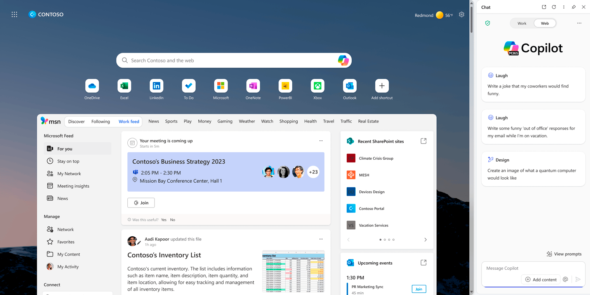
Task: Open the OneNote shortcut
Action: pos(253,86)
